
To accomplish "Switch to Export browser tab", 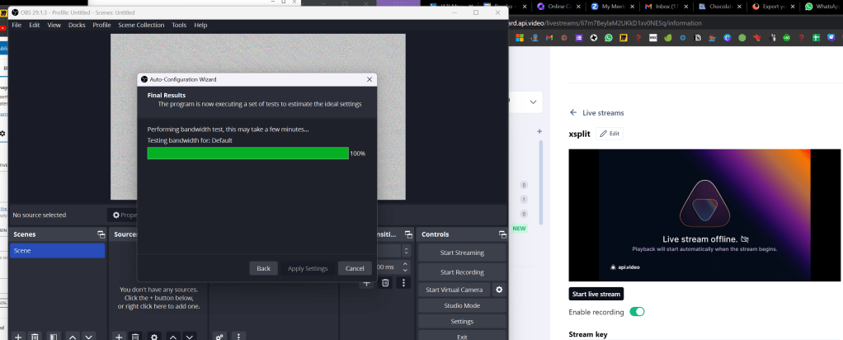I will pos(771,7).
